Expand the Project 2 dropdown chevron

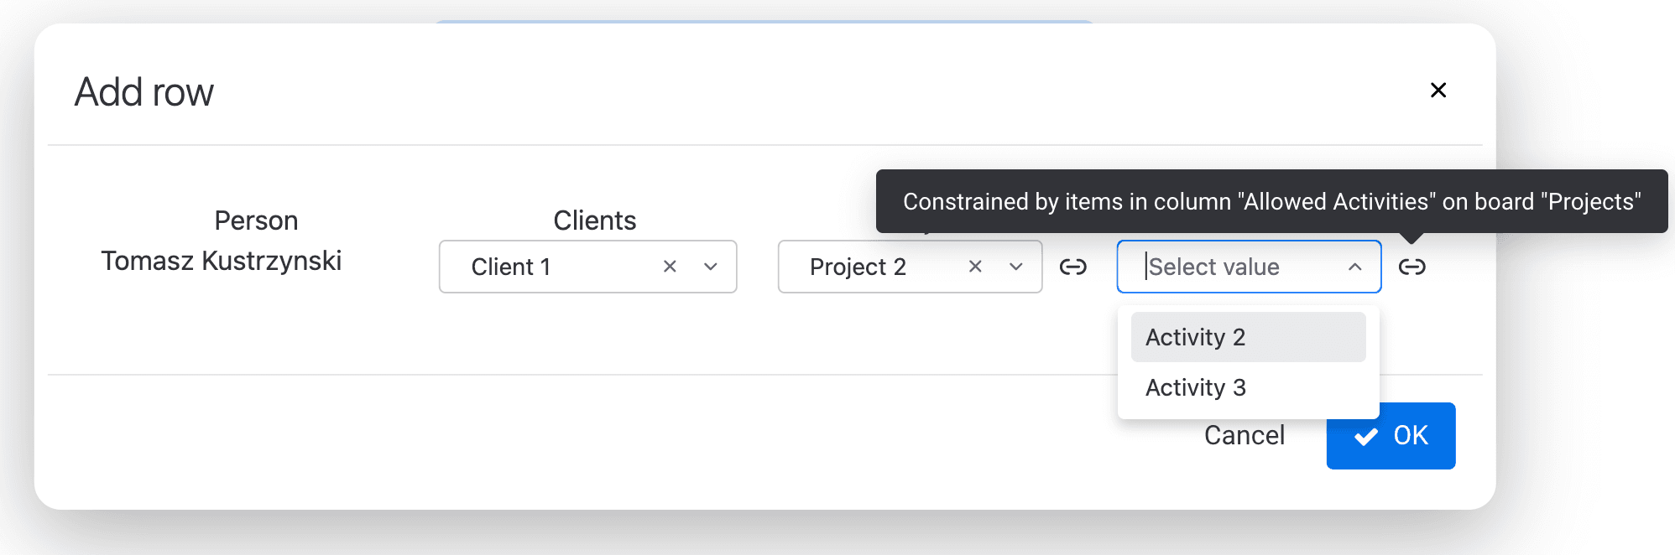(x=1016, y=267)
